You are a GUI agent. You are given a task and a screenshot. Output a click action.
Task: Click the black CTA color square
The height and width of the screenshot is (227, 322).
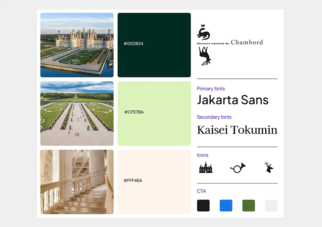(x=203, y=206)
